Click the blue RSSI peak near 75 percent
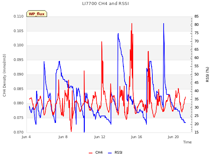 click(118, 33)
